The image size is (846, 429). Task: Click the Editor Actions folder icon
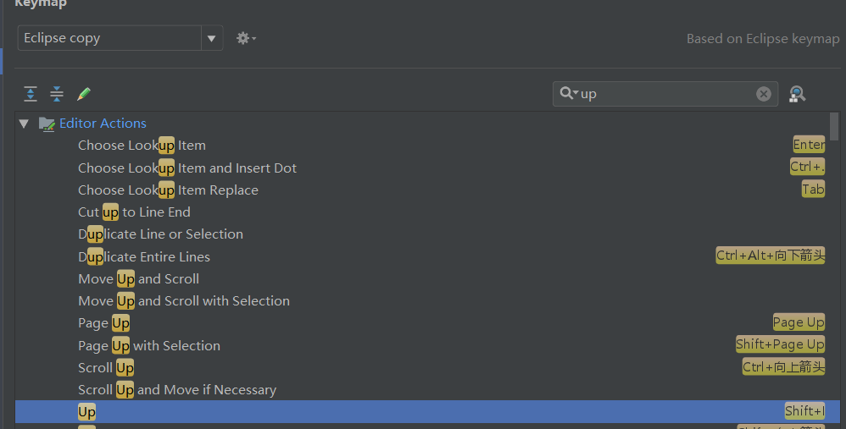click(47, 124)
